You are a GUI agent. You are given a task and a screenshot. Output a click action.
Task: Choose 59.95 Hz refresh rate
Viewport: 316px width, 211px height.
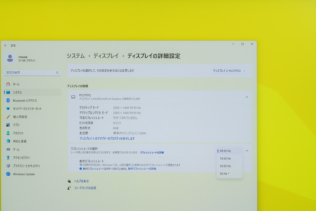click(x=229, y=166)
